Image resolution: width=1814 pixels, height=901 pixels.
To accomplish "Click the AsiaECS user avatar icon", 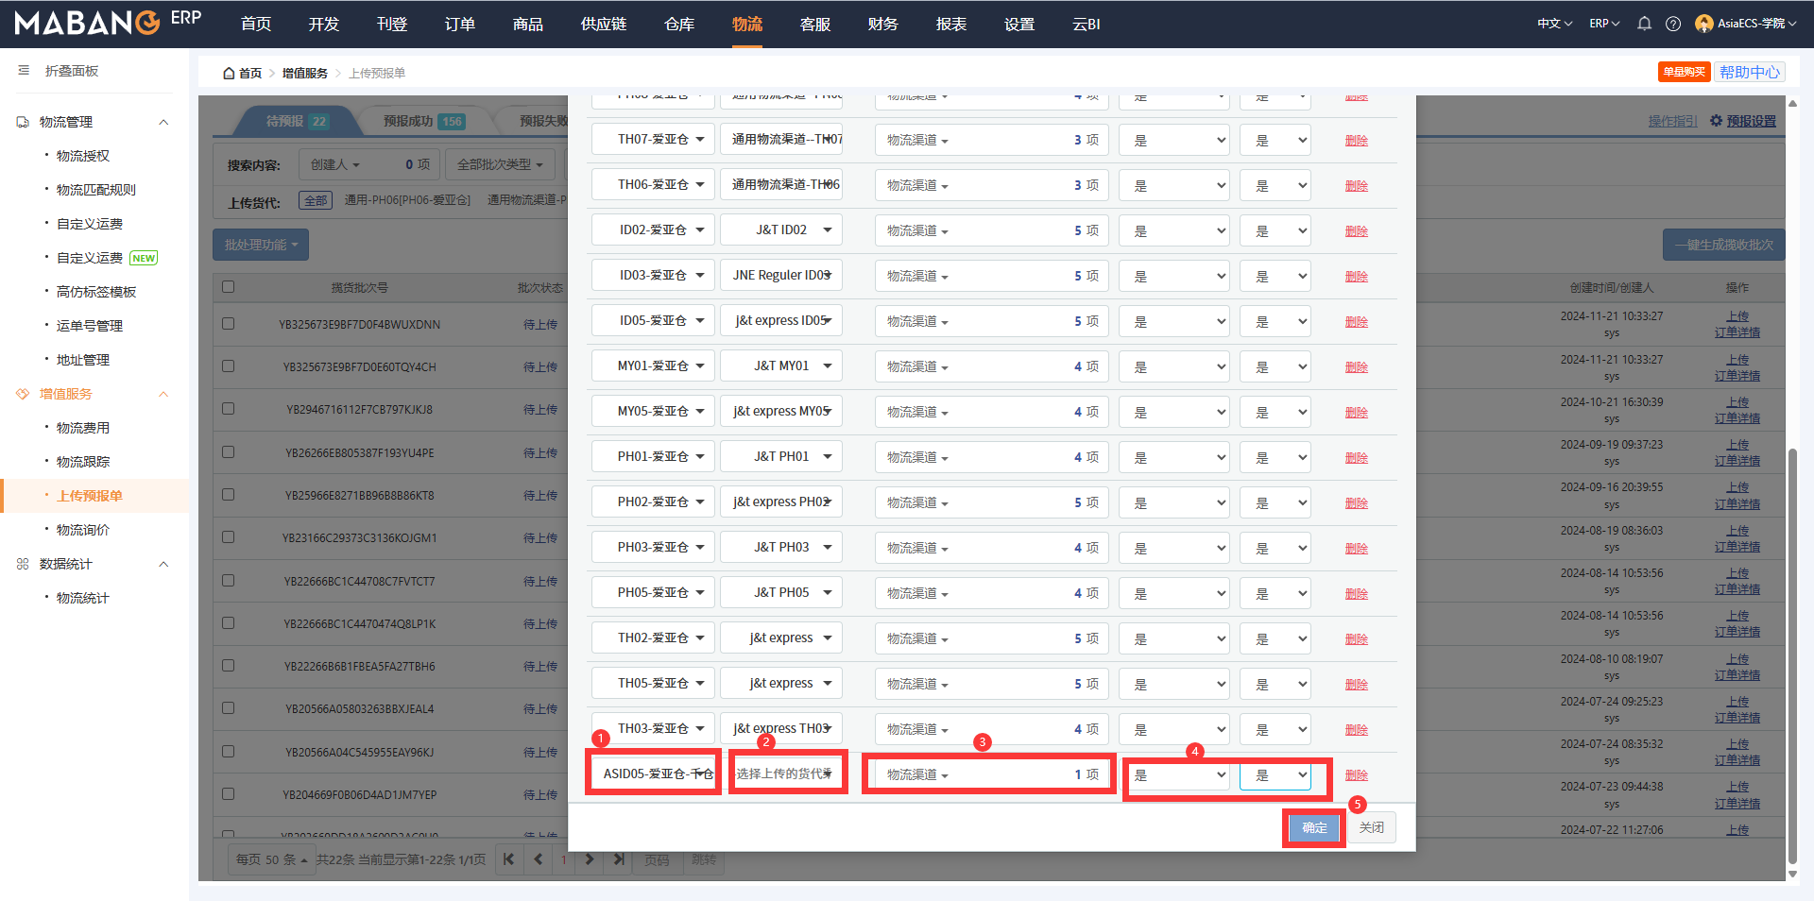I will pyautogui.click(x=1703, y=24).
